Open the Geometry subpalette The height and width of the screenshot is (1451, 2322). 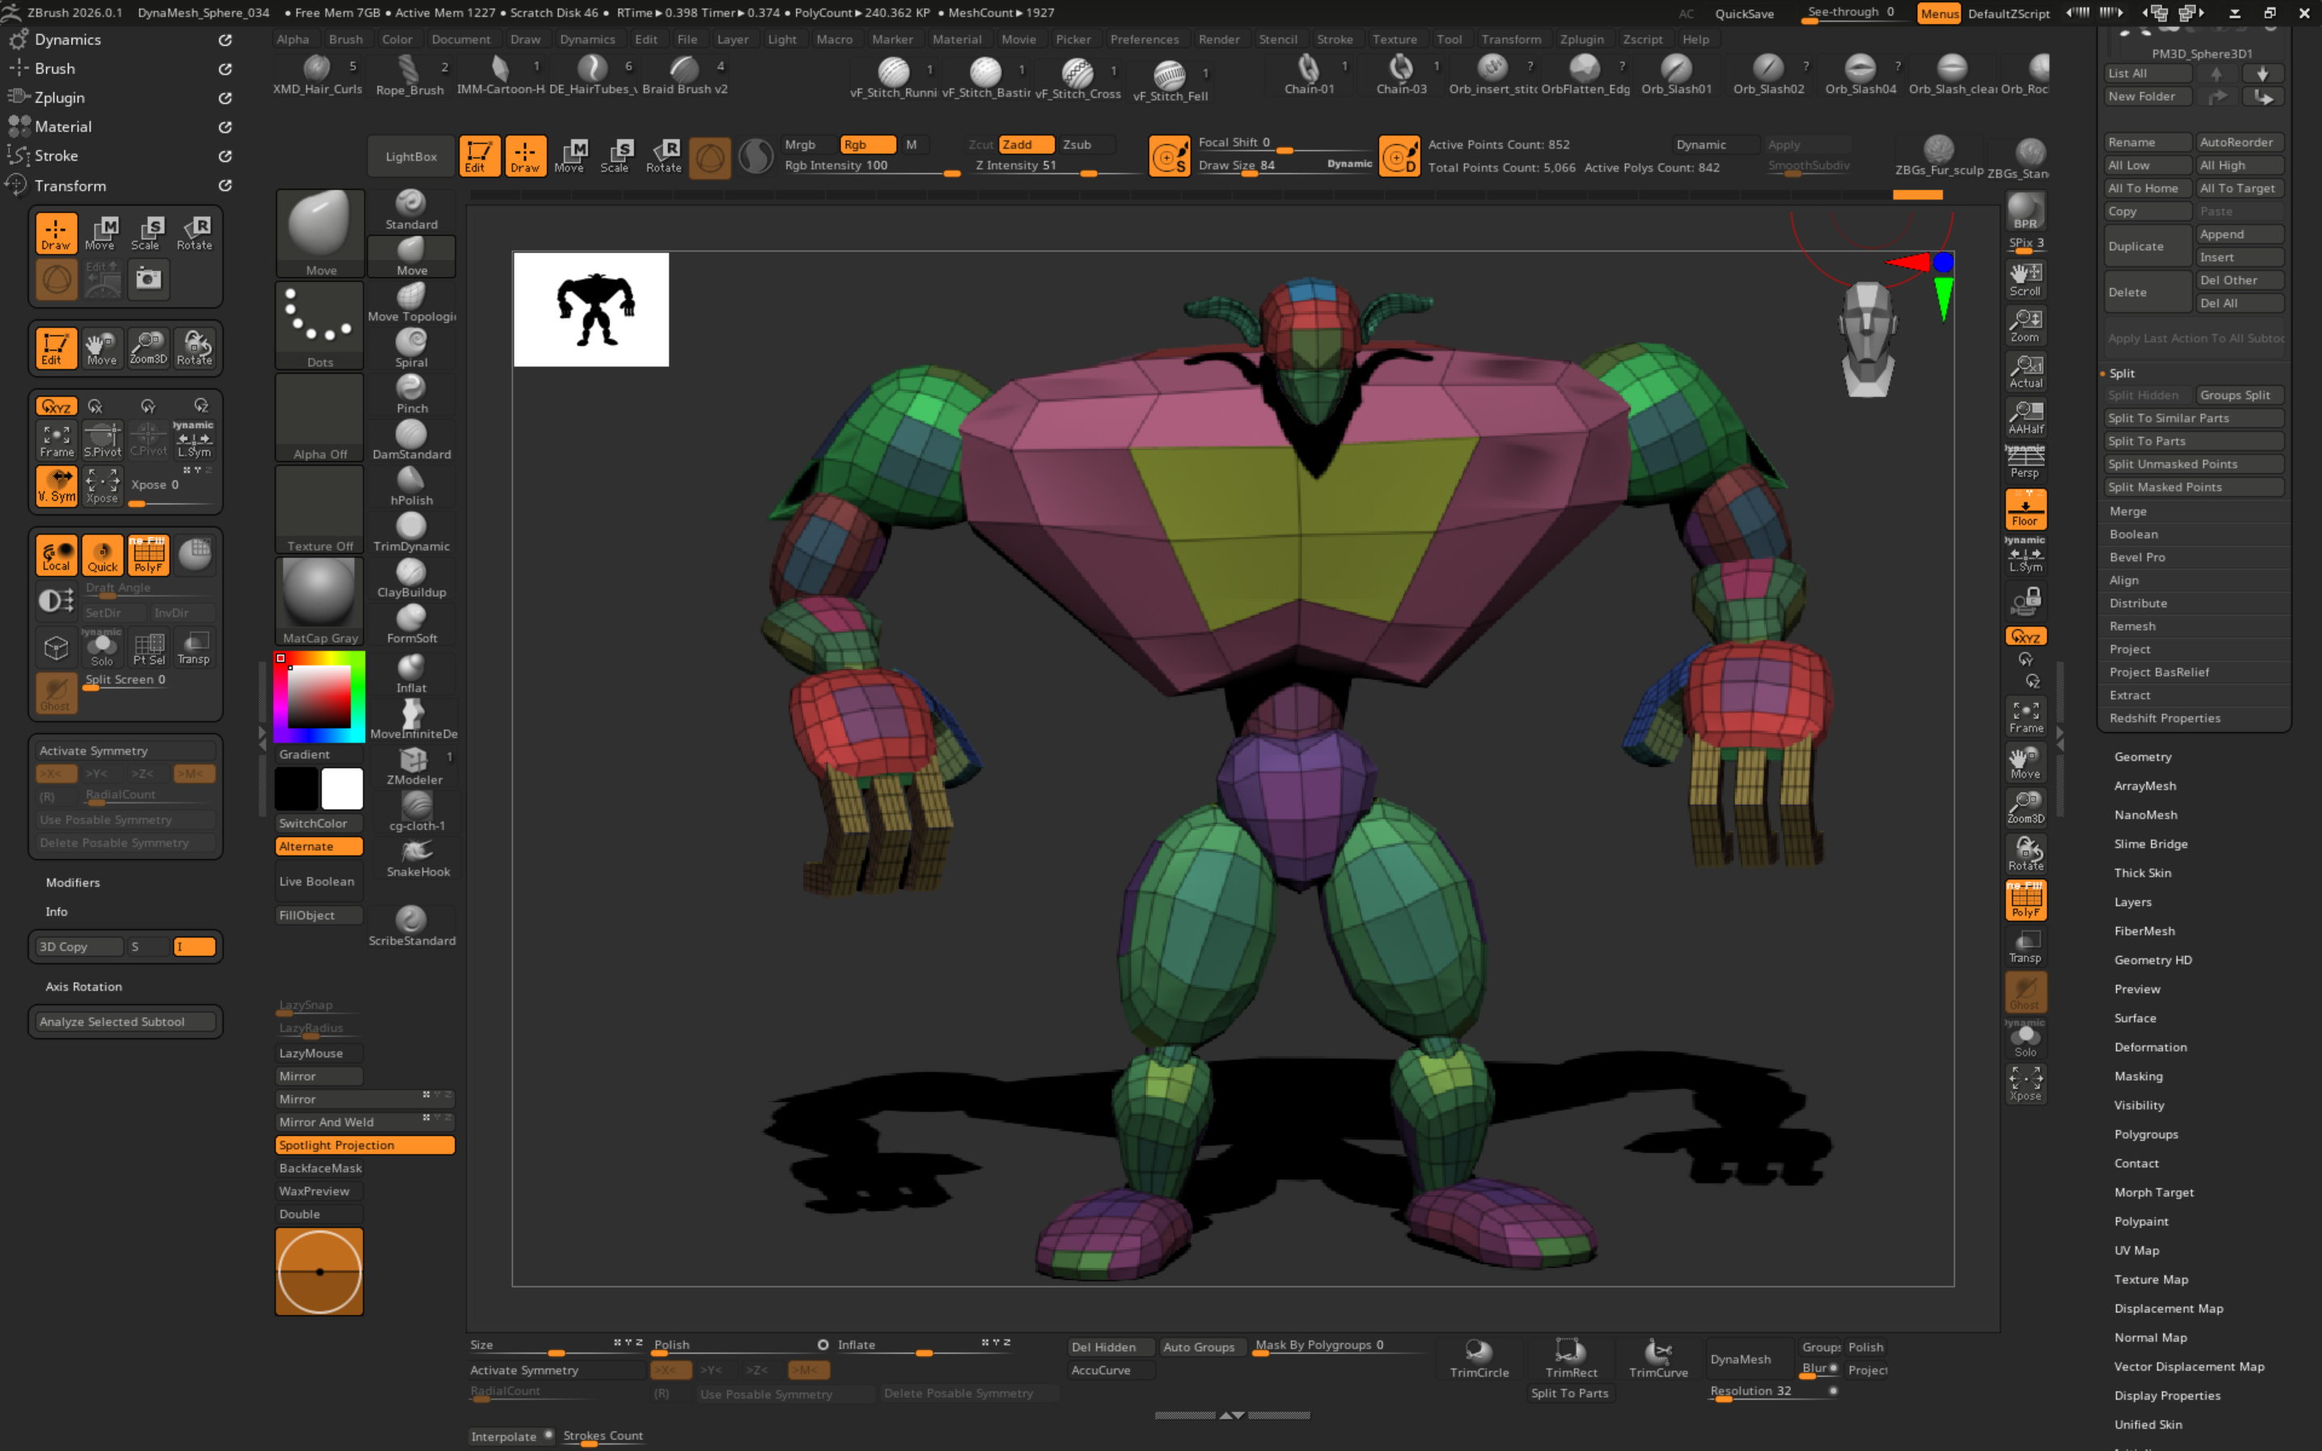click(x=2143, y=757)
